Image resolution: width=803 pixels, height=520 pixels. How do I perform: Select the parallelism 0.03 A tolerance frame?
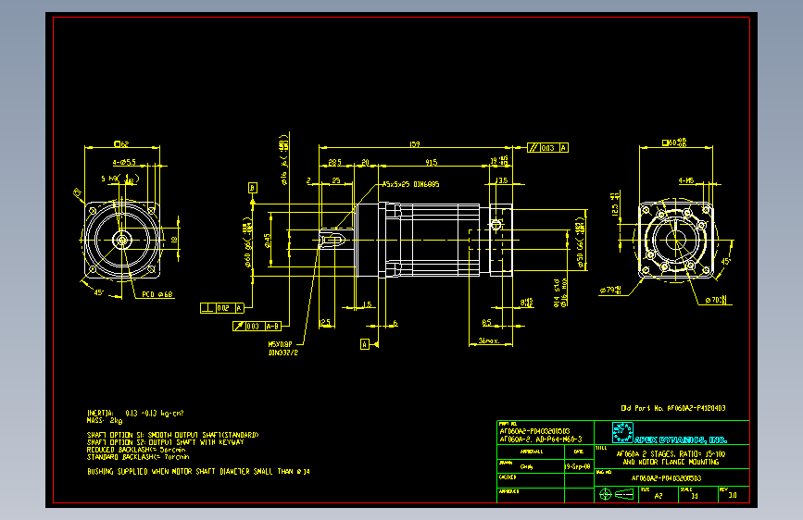pos(547,147)
